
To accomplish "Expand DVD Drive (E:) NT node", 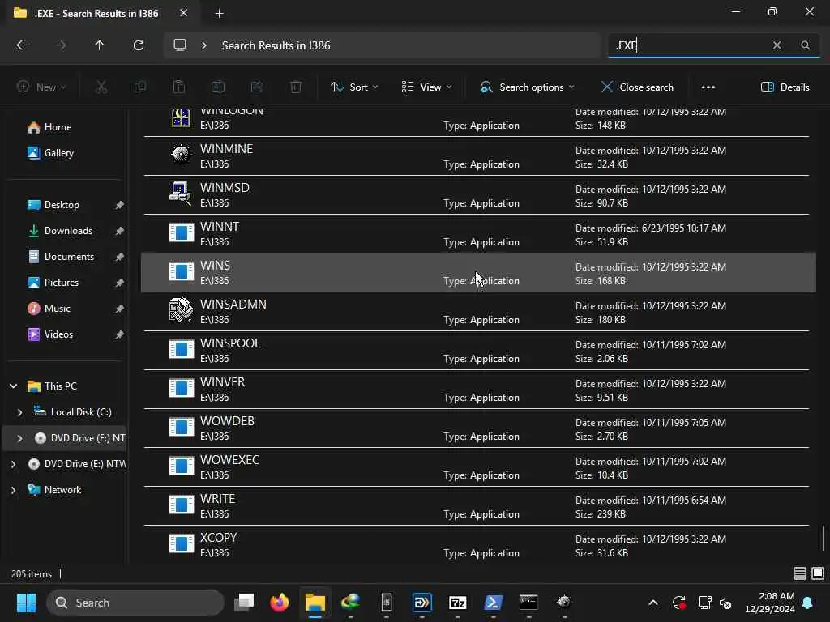I will (x=20, y=438).
